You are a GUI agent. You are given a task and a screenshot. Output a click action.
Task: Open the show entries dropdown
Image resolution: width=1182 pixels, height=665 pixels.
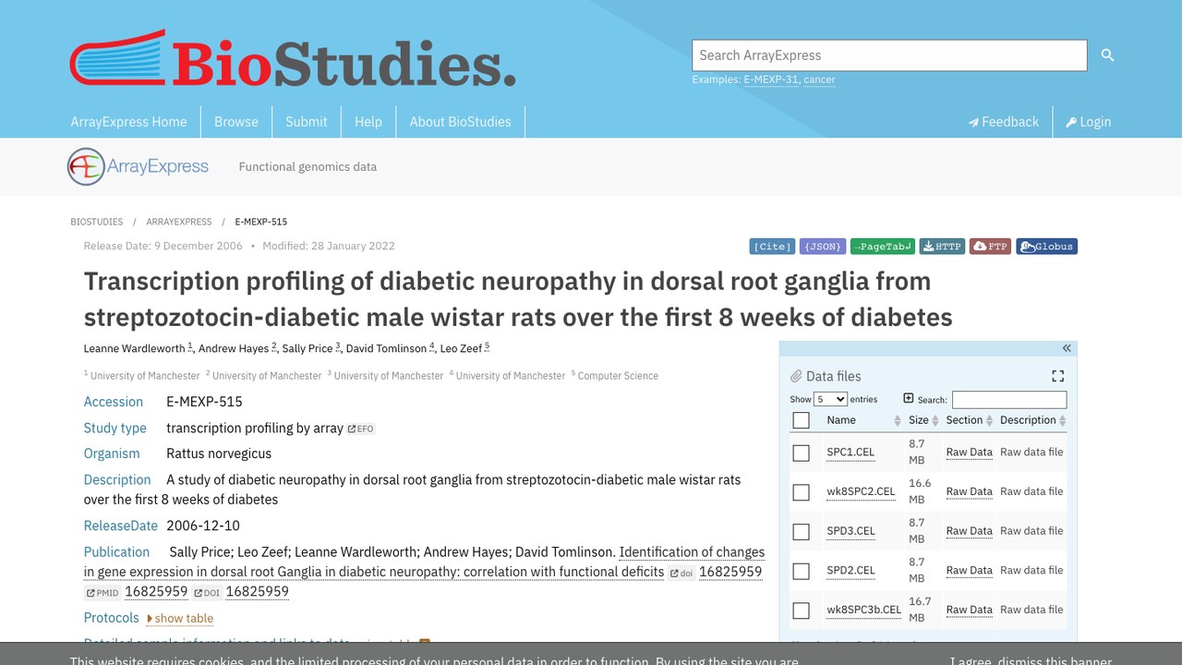coord(830,399)
